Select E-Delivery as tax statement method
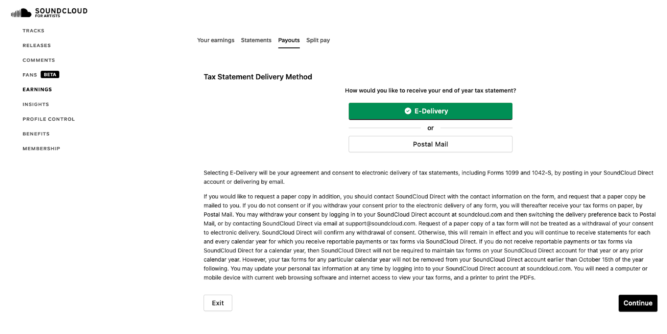 click(x=430, y=111)
